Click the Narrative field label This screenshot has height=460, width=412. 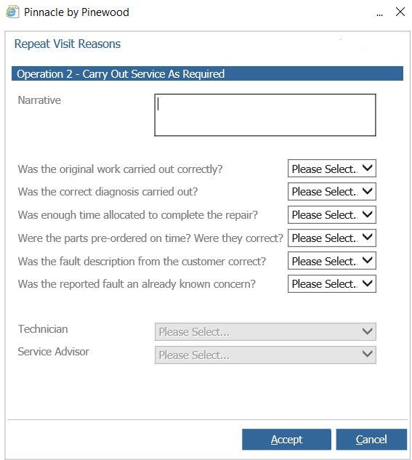(39, 100)
